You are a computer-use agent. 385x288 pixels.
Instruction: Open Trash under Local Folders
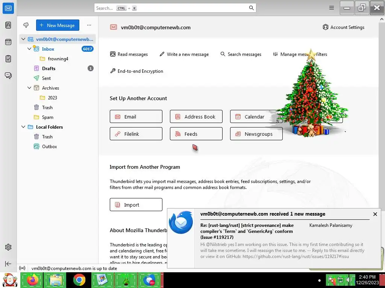[x=58, y=136]
